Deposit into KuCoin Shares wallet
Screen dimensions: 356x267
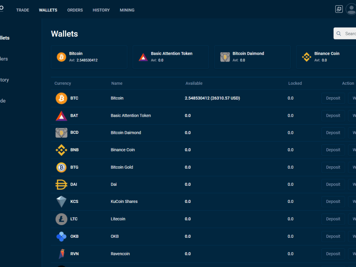click(333, 201)
